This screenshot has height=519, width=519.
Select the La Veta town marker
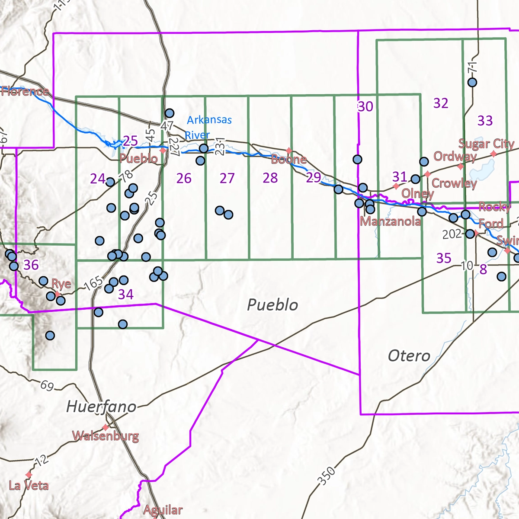coord(29,474)
